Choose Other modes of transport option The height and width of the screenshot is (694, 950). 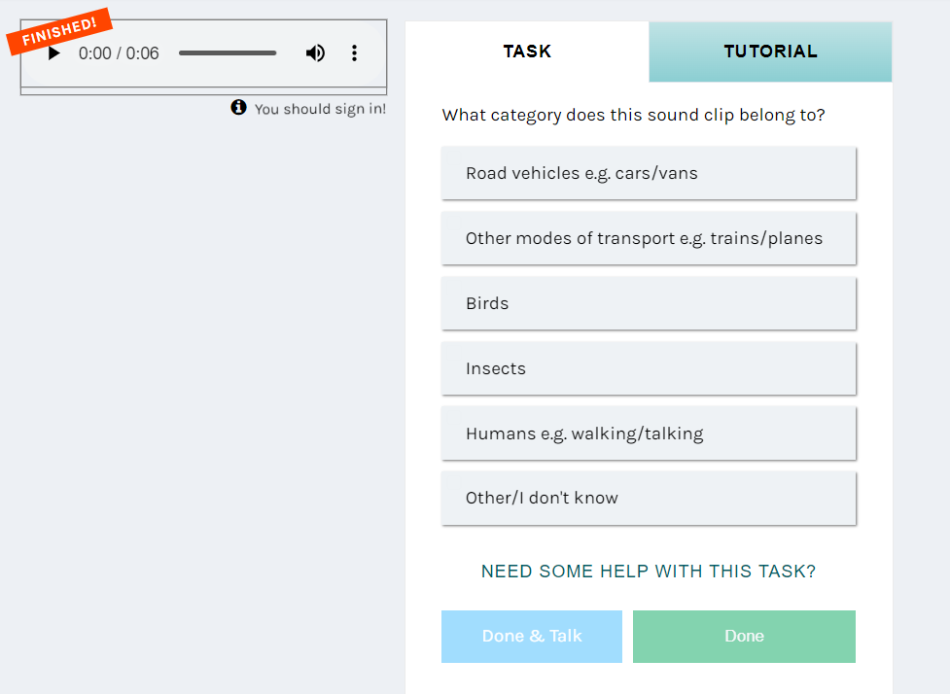pyautogui.click(x=649, y=238)
